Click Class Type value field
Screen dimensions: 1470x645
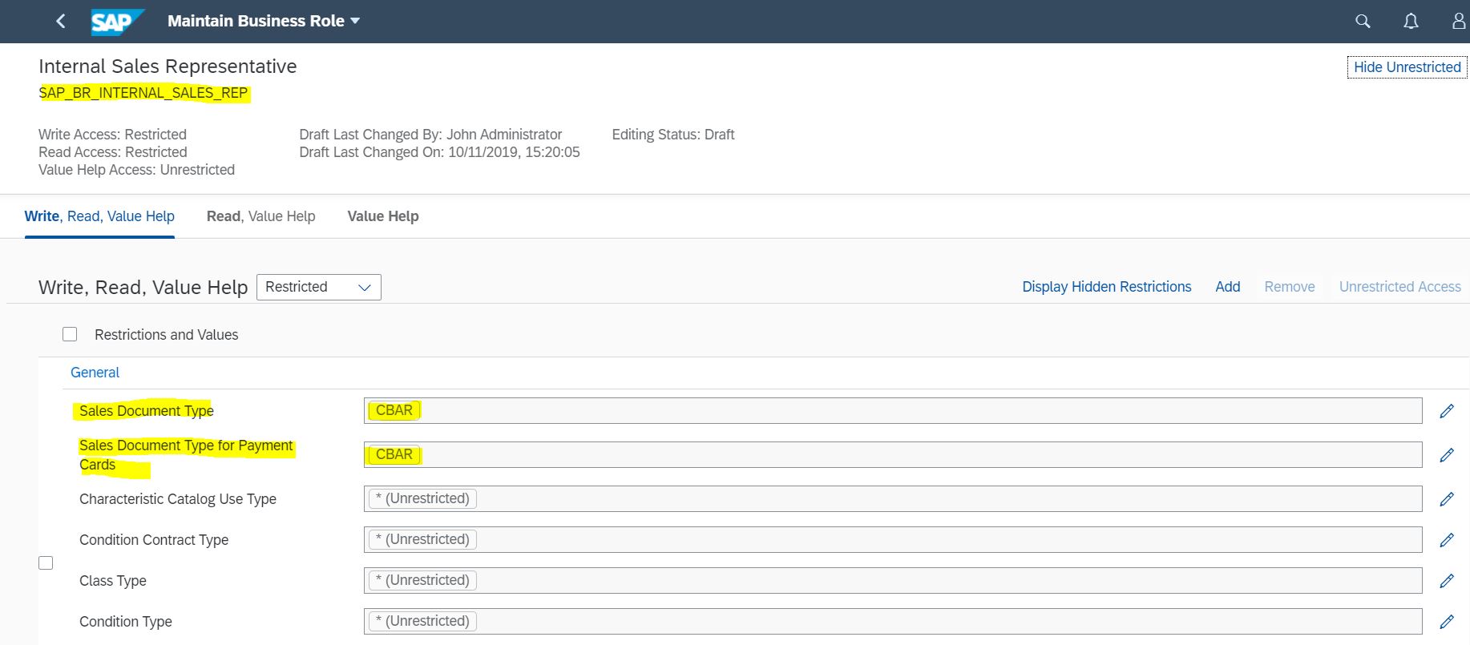(893, 581)
